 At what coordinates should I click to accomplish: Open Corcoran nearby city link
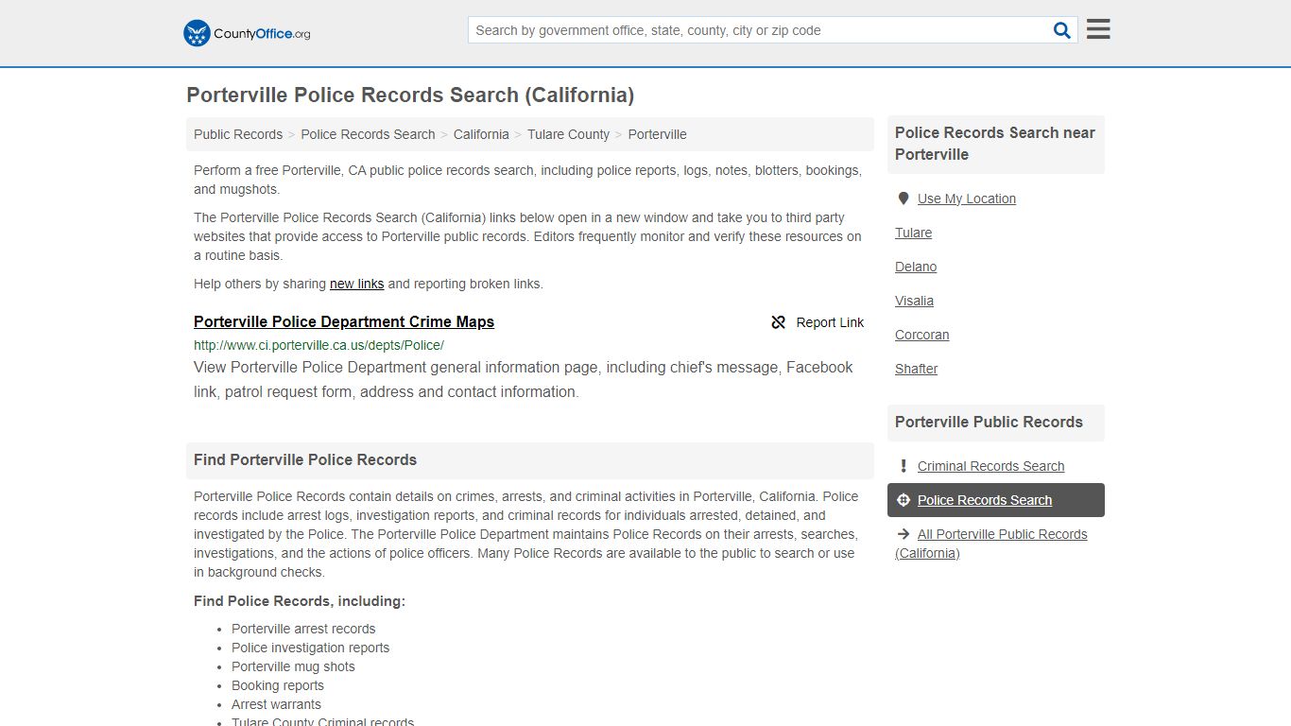(921, 335)
